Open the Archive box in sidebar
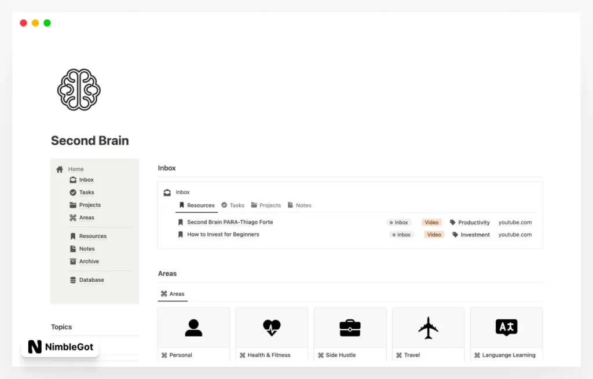The image size is (593, 379). pyautogui.click(x=89, y=262)
